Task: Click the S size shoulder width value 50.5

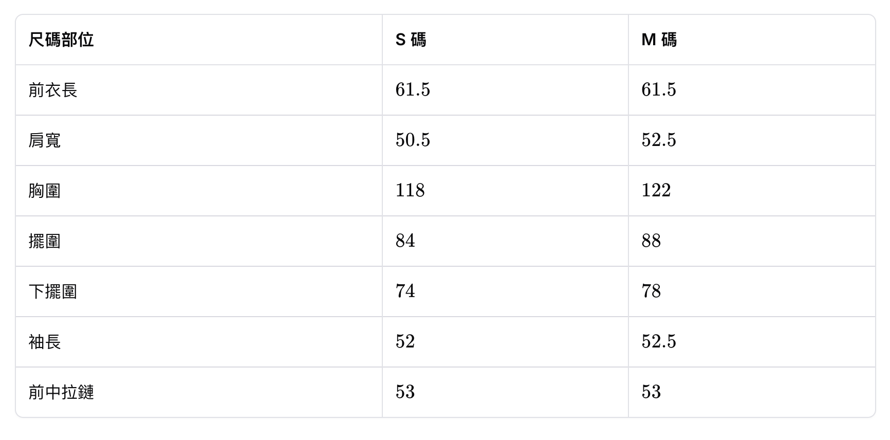Action: pyautogui.click(x=413, y=140)
